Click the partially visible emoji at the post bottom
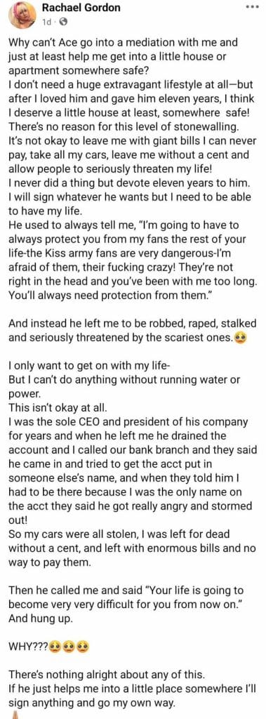Image resolution: width=266 pixels, height=719 pixels. point(17,715)
